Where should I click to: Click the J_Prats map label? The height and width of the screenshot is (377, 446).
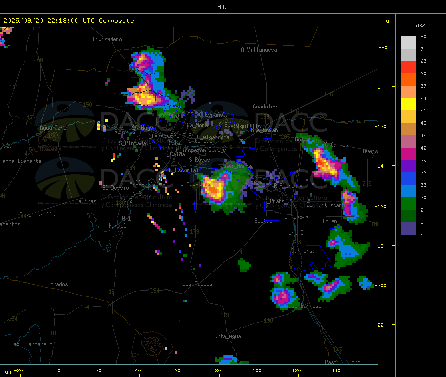274,201
